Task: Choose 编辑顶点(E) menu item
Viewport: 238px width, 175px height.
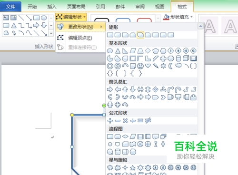Action: 80,38
